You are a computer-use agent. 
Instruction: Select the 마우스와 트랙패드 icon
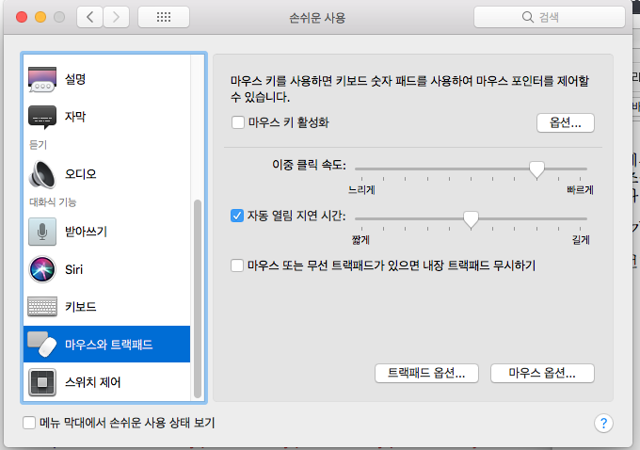[42, 344]
